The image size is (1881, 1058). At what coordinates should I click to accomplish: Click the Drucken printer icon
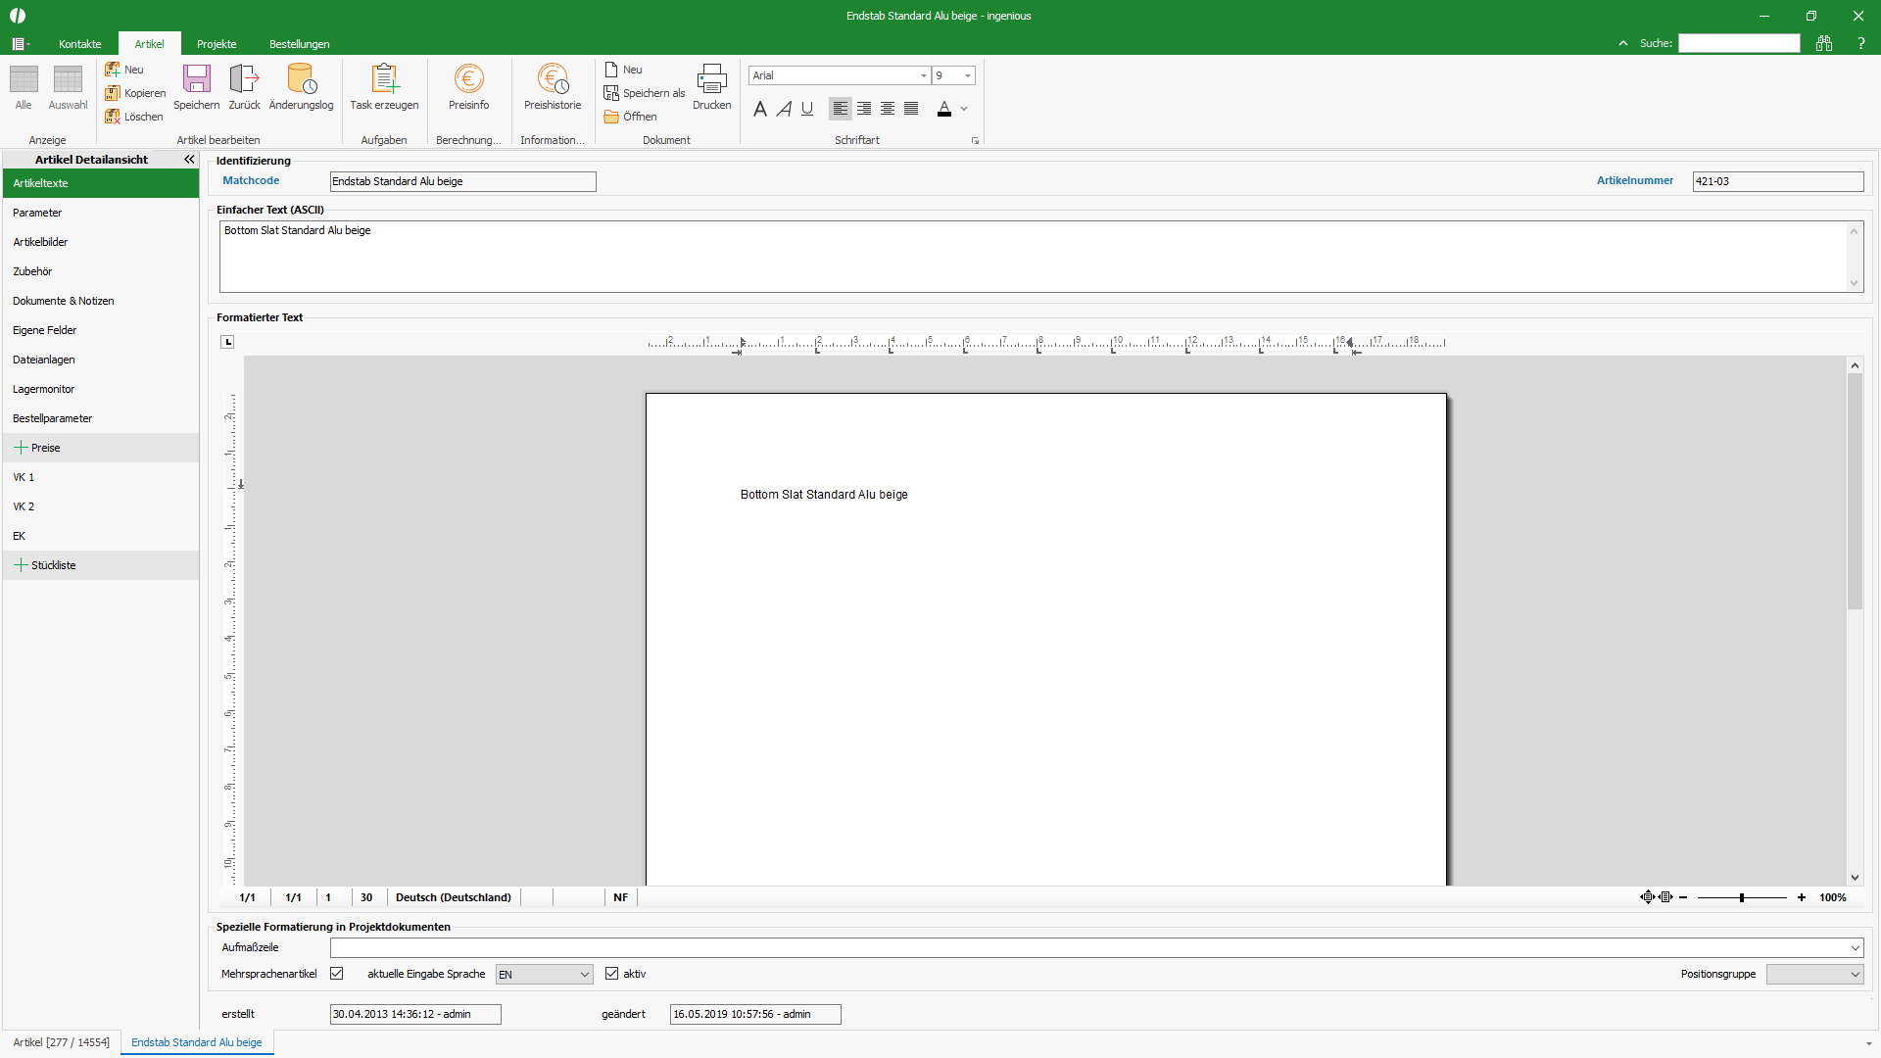pyautogui.click(x=711, y=79)
